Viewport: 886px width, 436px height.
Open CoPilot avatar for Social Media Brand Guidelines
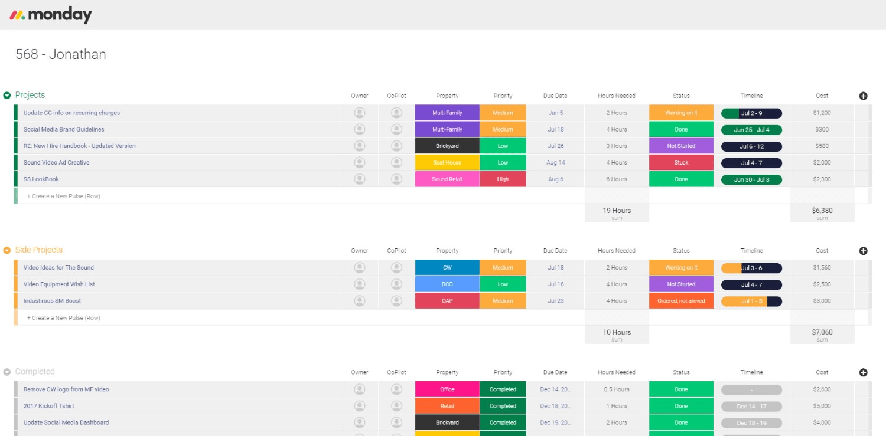pos(396,129)
